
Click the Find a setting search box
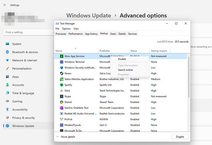tap(29, 32)
